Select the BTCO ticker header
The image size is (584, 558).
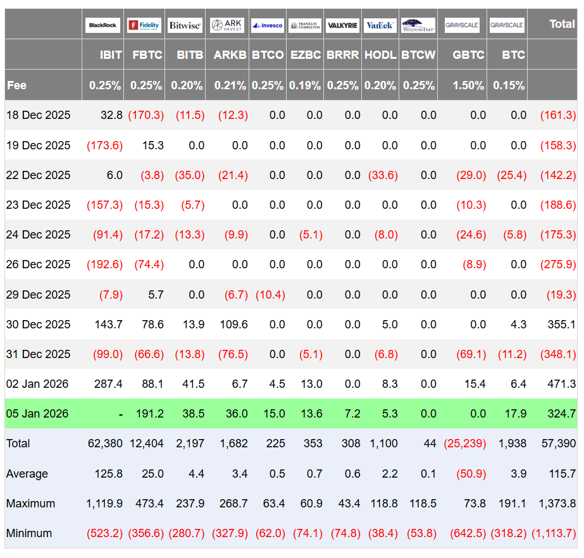click(x=268, y=55)
